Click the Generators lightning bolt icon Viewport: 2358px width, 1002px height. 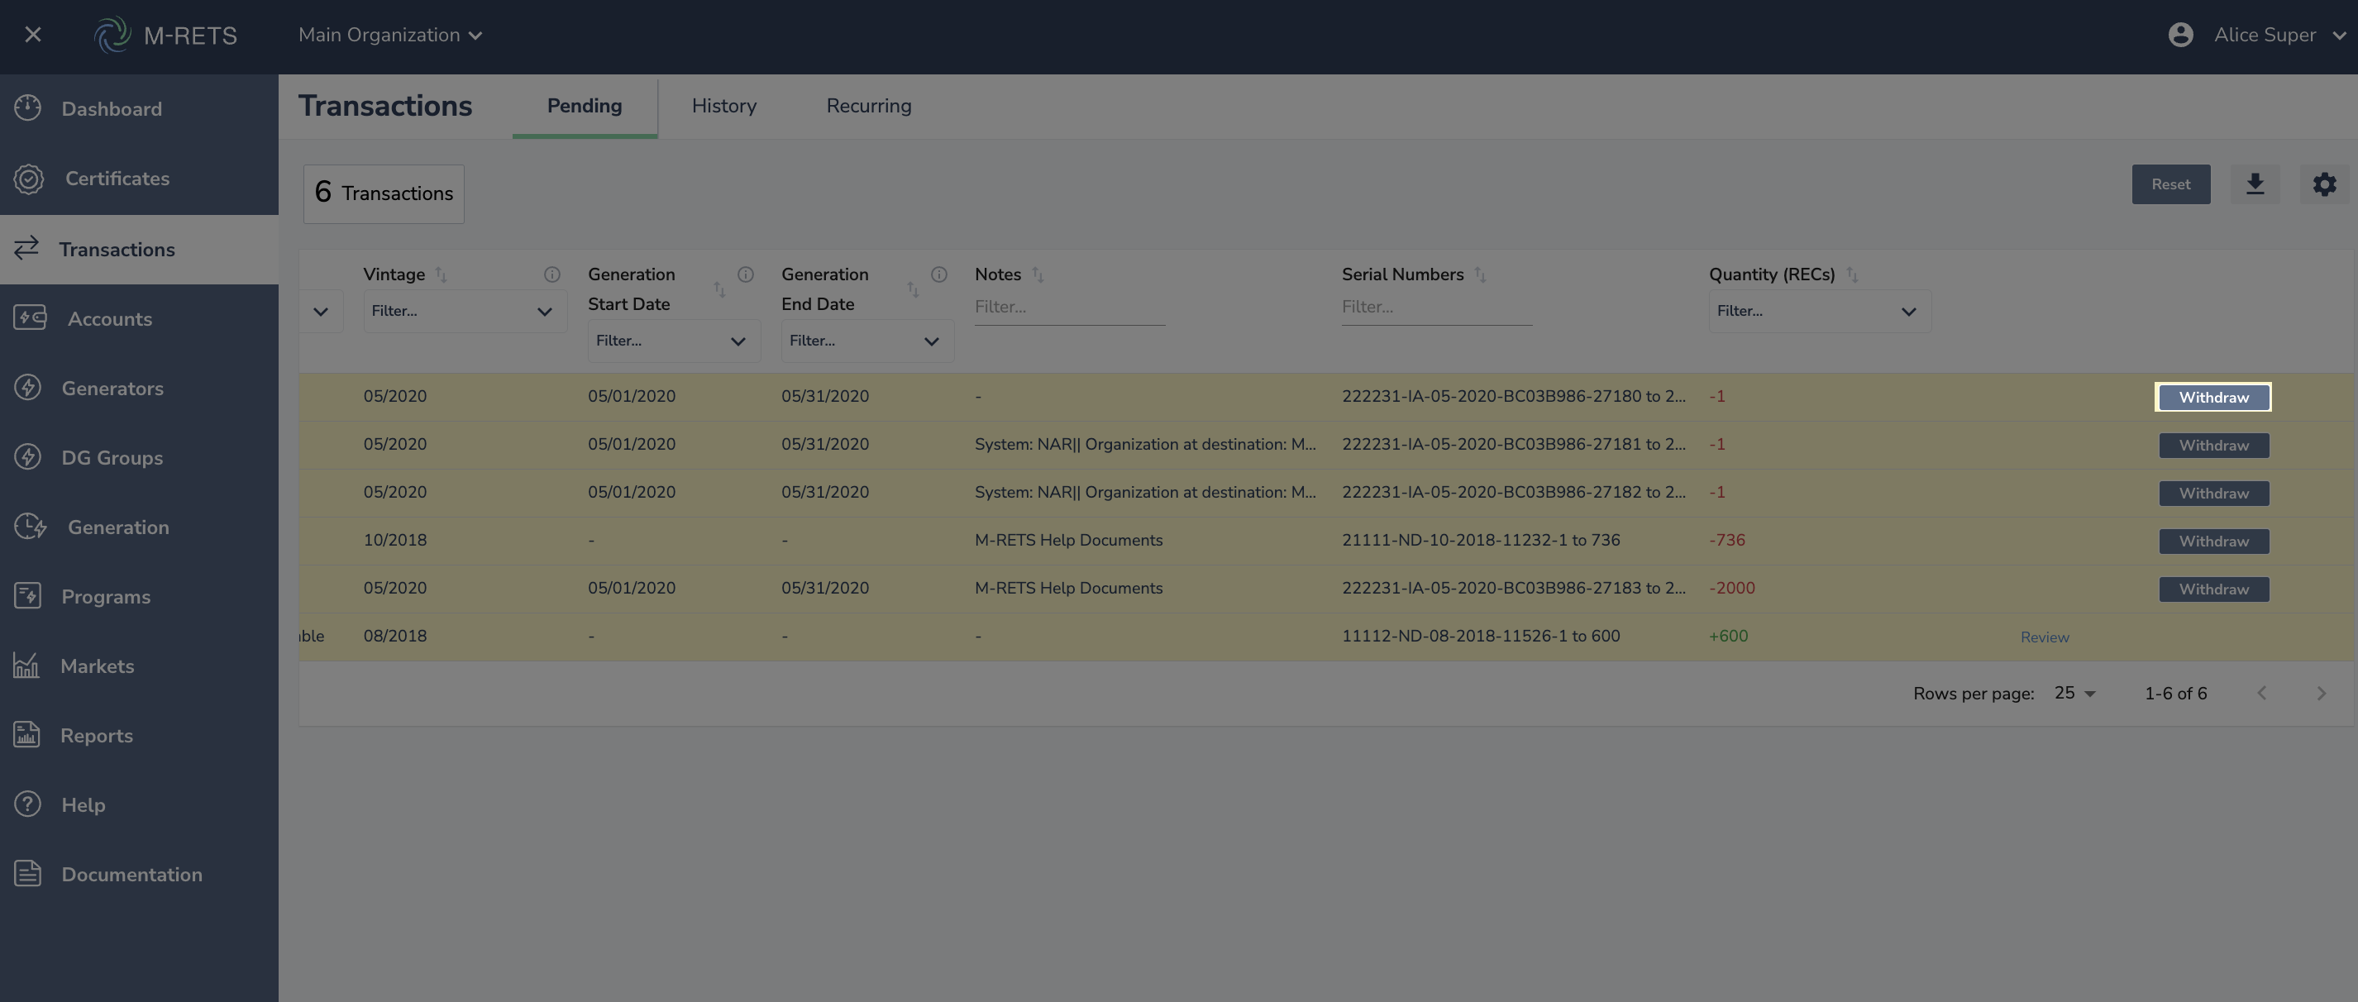click(x=27, y=387)
